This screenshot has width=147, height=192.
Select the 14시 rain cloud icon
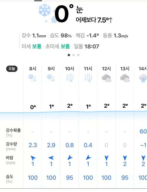pos(143,78)
